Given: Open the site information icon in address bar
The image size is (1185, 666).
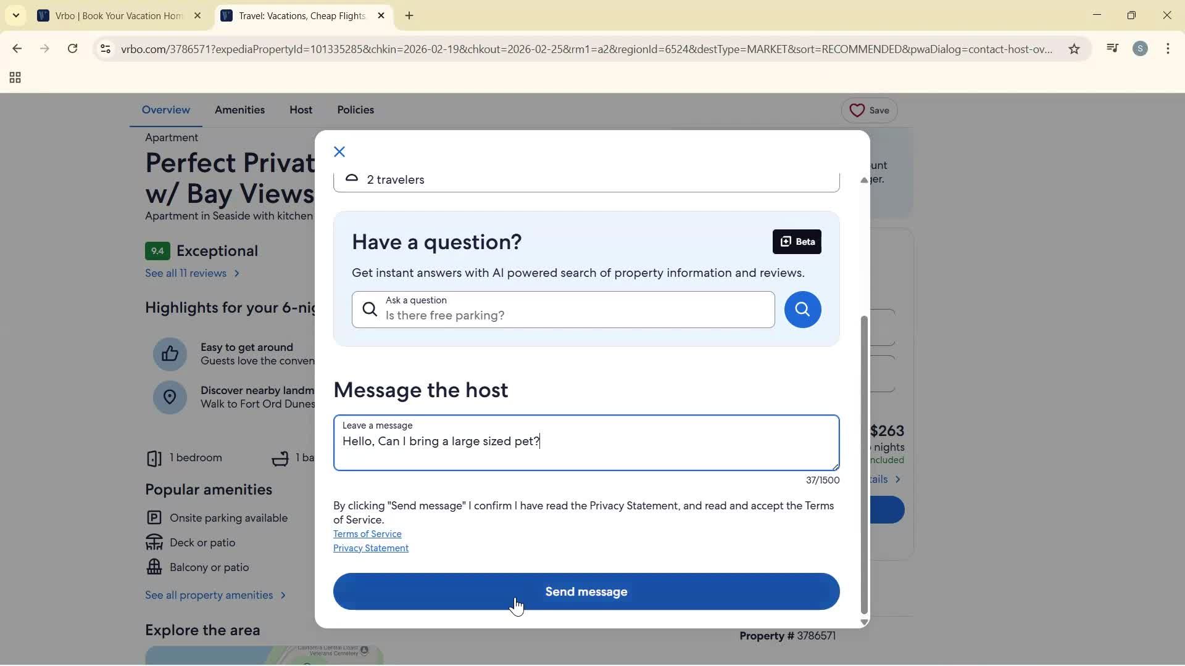Looking at the screenshot, I should click(106, 49).
